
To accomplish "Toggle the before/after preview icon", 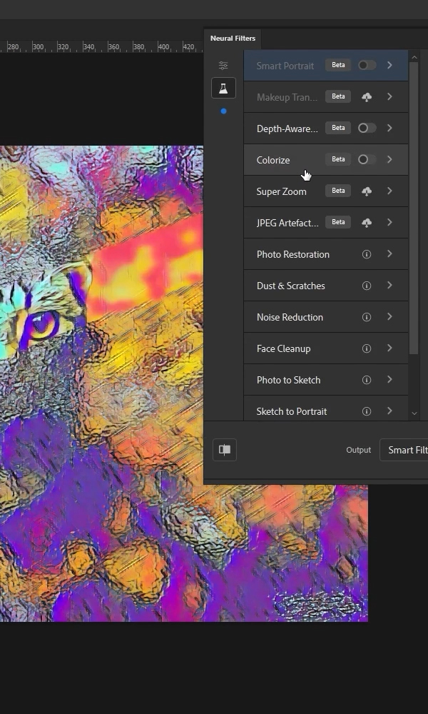I will [225, 450].
